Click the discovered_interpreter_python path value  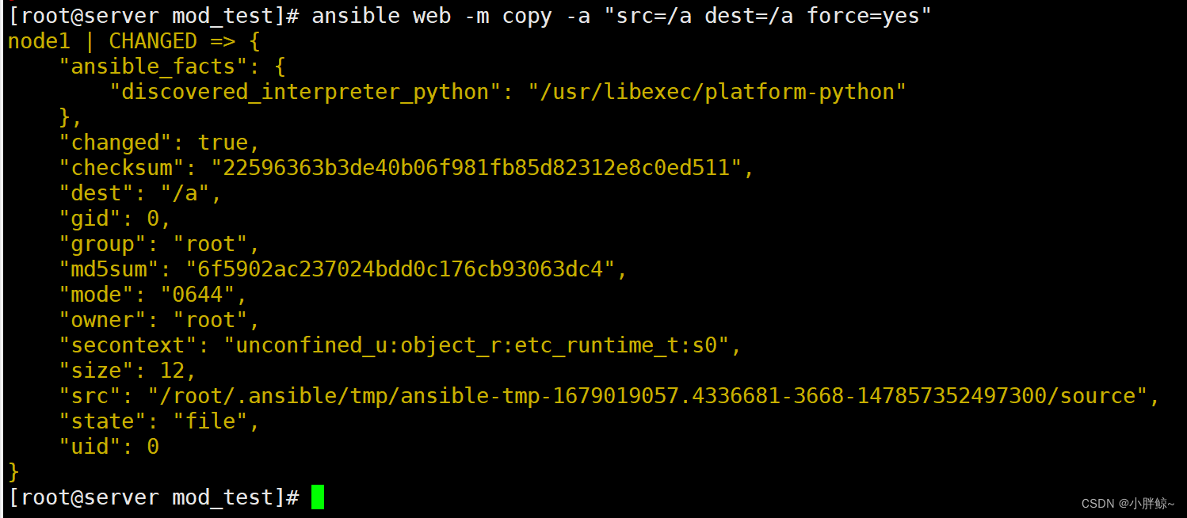(717, 92)
